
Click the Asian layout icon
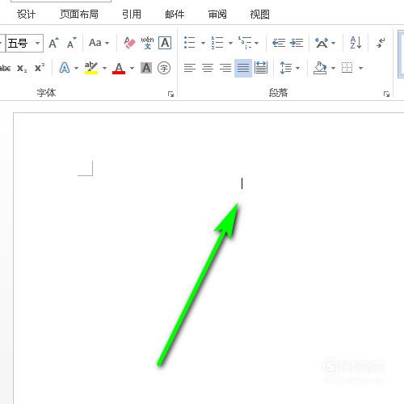point(322,43)
